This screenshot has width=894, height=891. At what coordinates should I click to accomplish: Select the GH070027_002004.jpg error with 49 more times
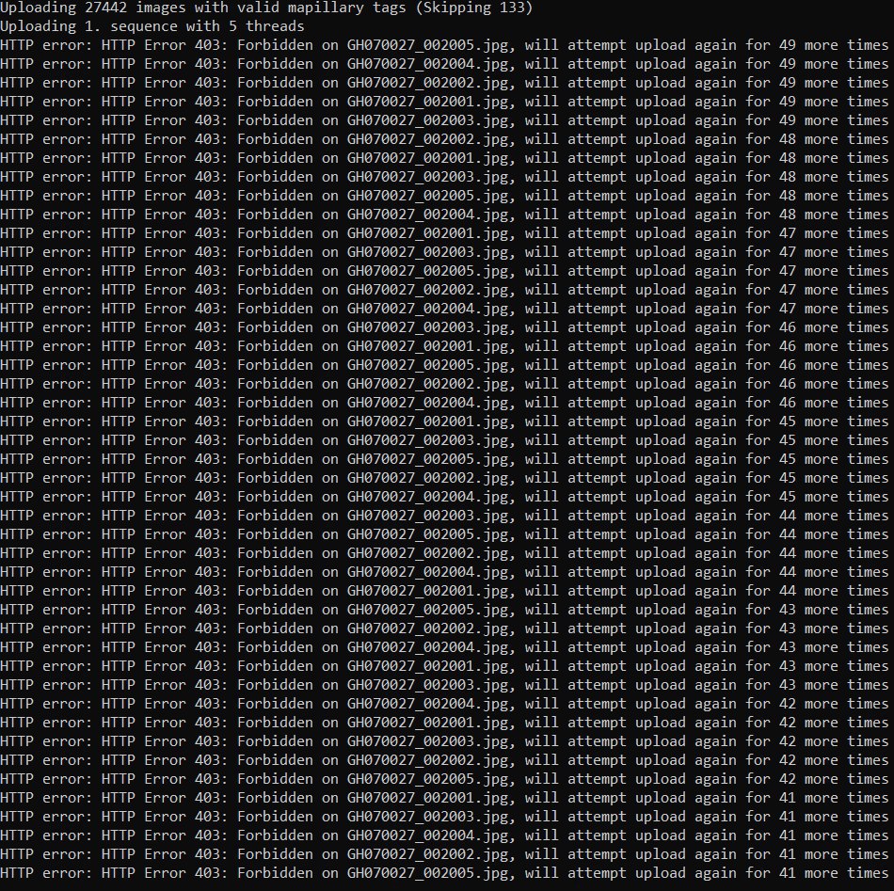point(444,64)
